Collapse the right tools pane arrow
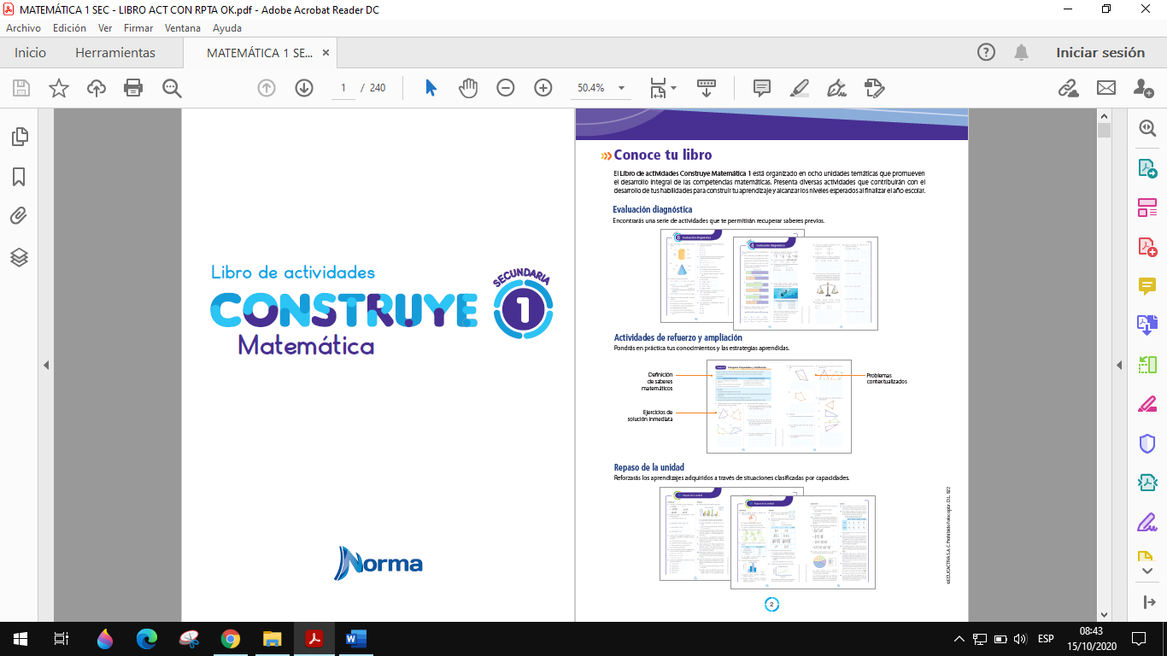Viewport: 1167px width, 656px height. click(1119, 365)
